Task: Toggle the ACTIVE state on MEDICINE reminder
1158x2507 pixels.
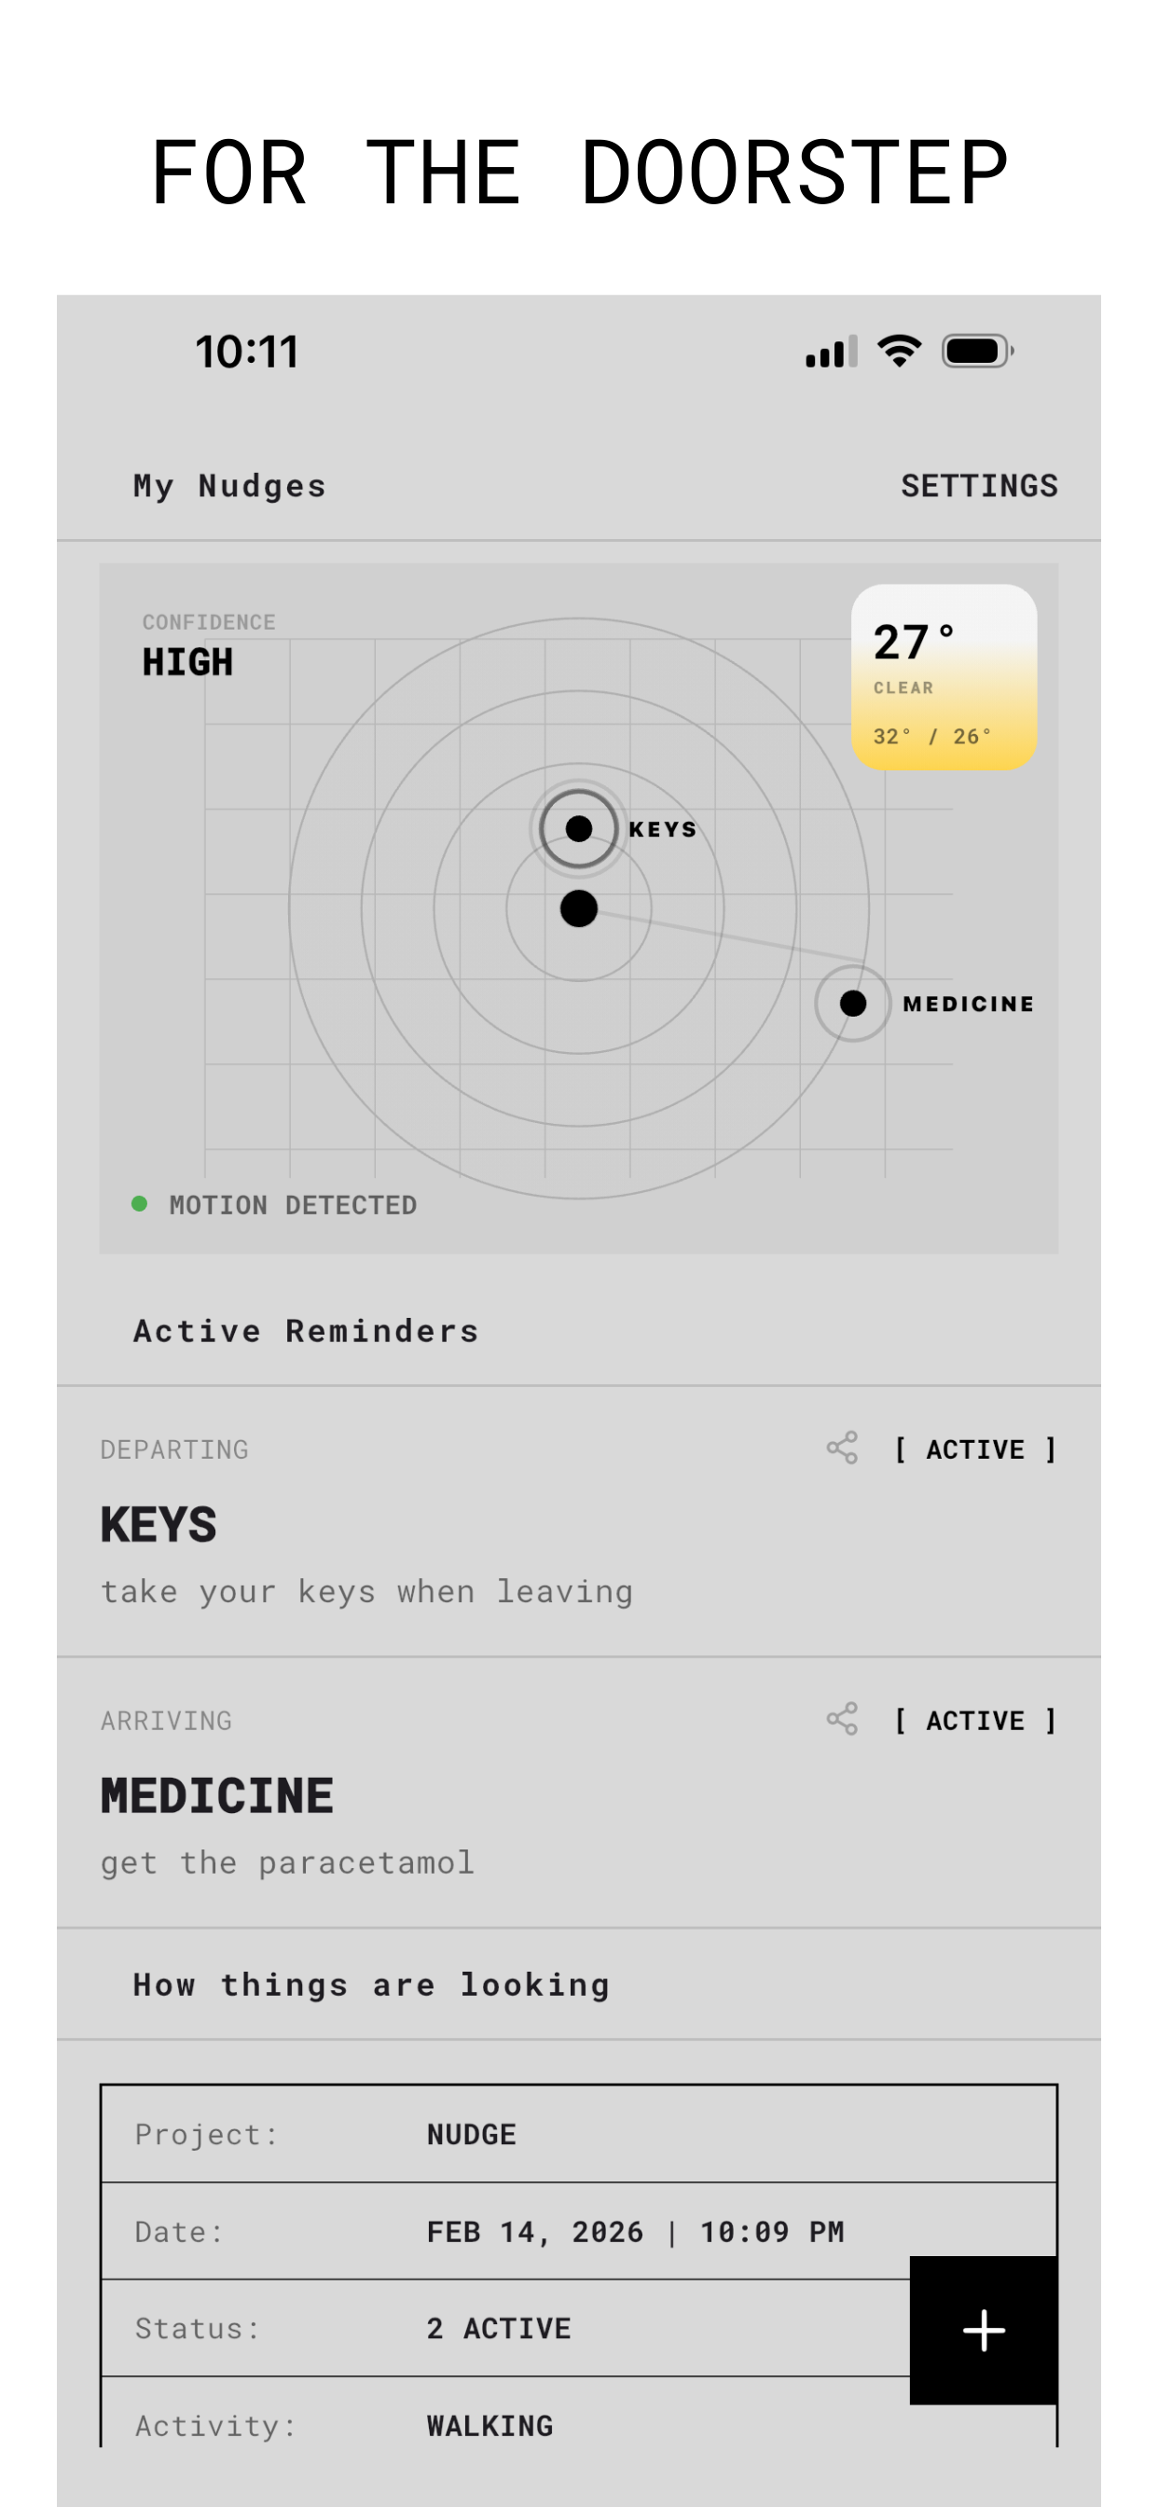Action: pos(975,1721)
